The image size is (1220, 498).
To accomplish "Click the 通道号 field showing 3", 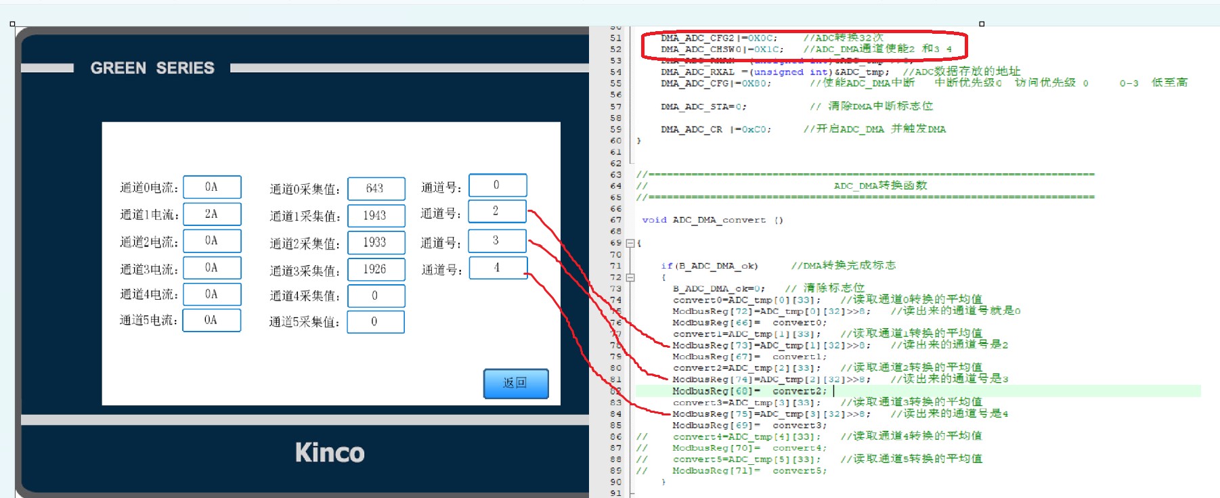I will coord(497,241).
